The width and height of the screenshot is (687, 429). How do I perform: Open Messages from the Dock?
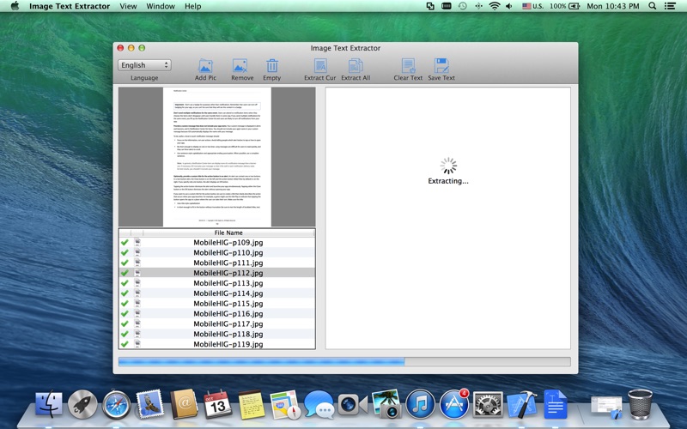point(319,404)
